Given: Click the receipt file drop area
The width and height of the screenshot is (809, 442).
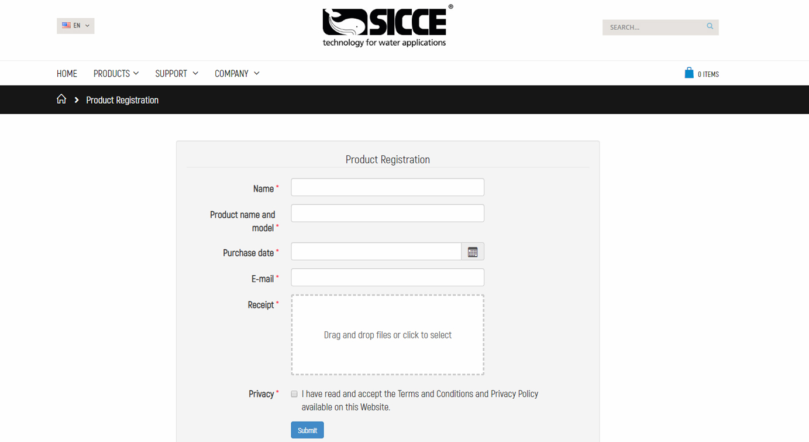Looking at the screenshot, I should click(x=387, y=335).
